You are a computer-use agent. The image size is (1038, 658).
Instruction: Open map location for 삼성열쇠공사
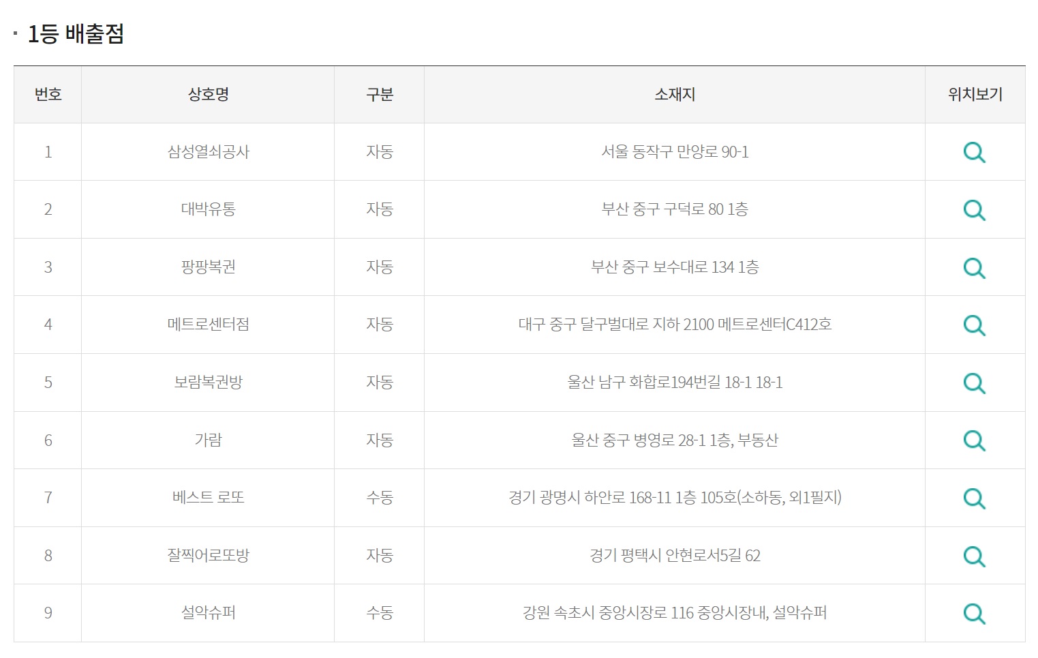click(975, 152)
